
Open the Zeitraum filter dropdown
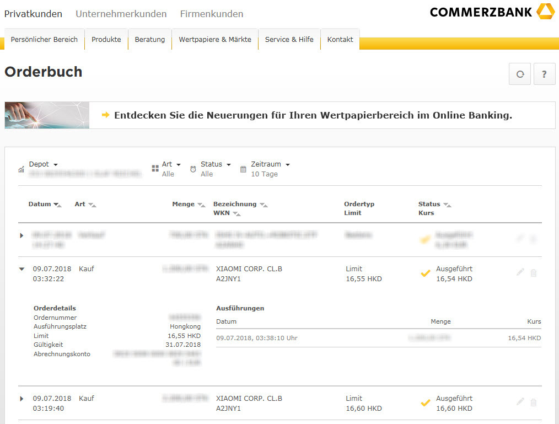[x=270, y=164]
